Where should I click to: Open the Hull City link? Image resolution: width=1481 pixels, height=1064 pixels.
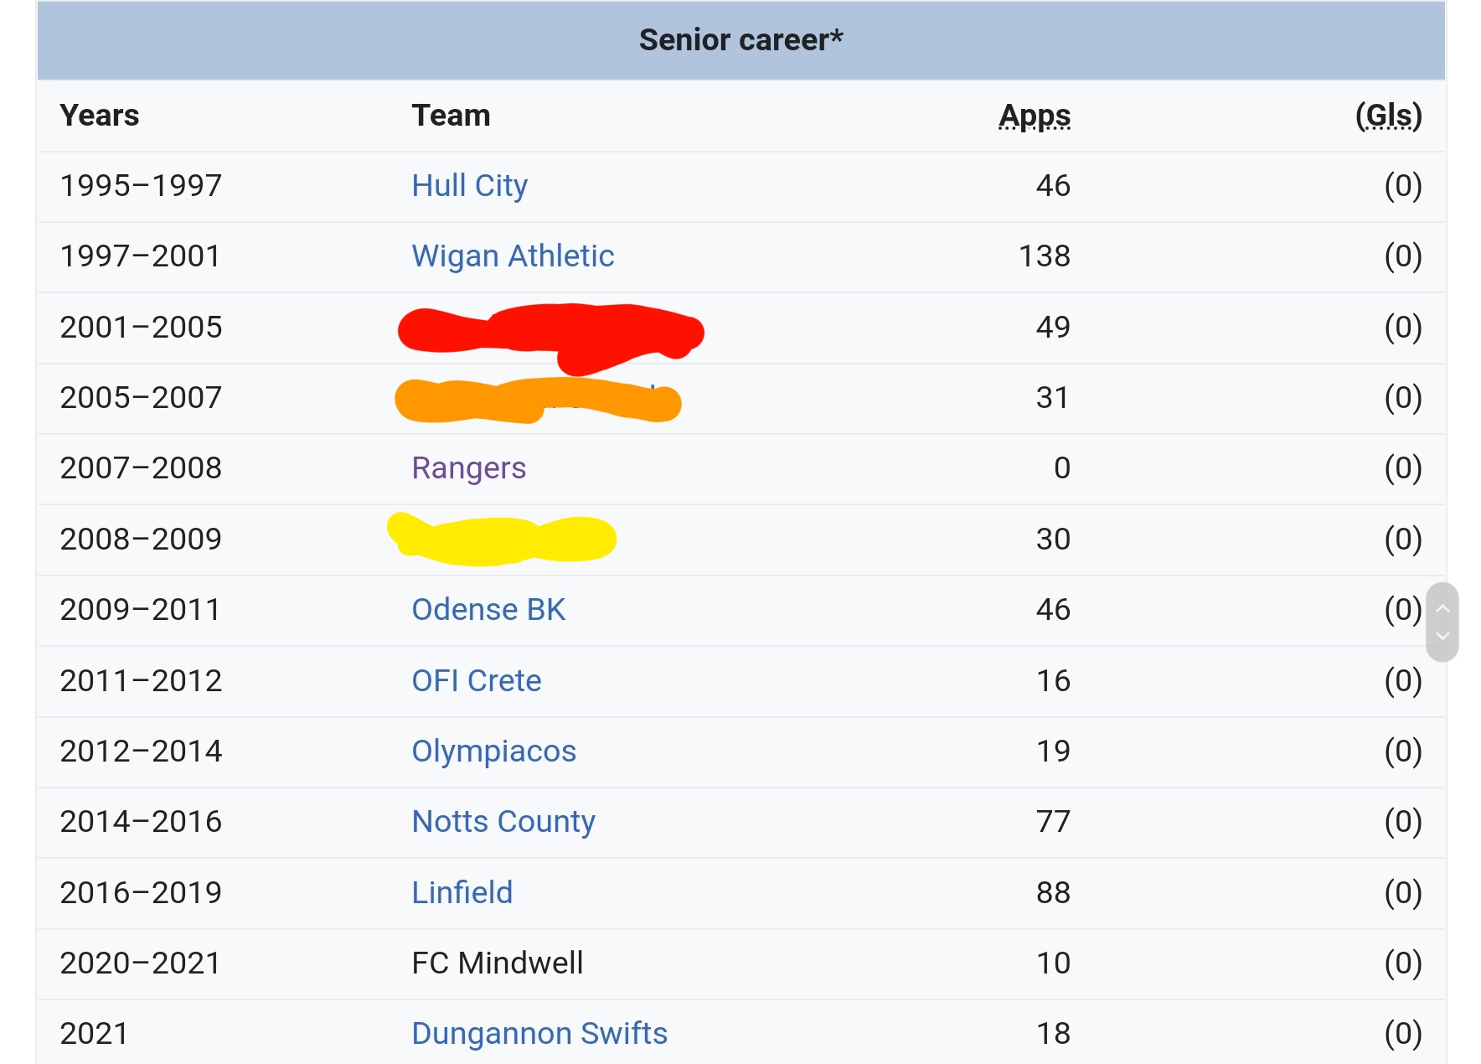click(469, 185)
